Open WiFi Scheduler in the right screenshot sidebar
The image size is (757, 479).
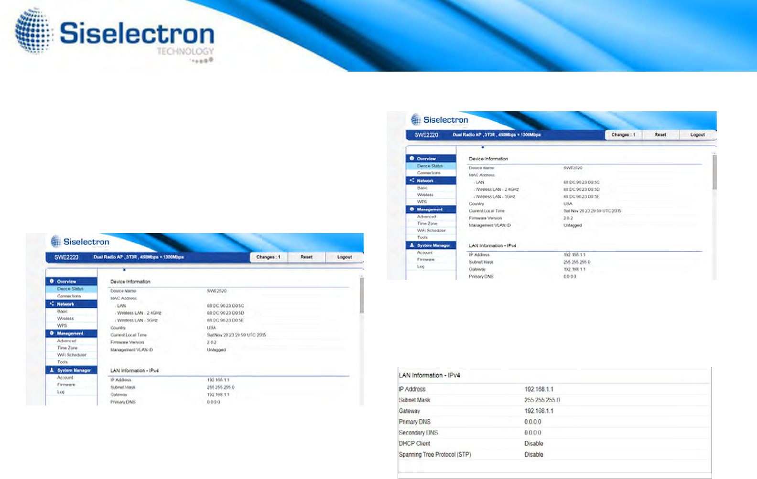(431, 231)
